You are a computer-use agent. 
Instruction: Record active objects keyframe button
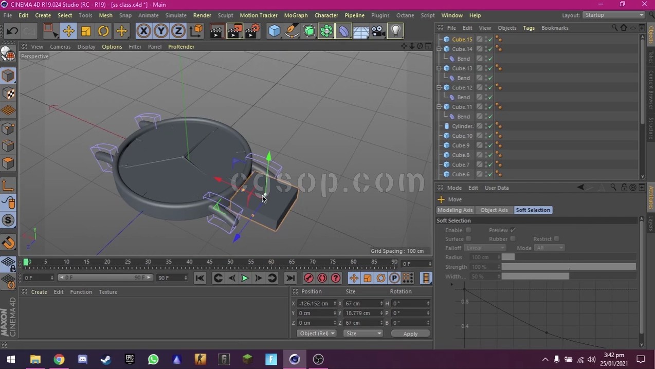pos(308,278)
